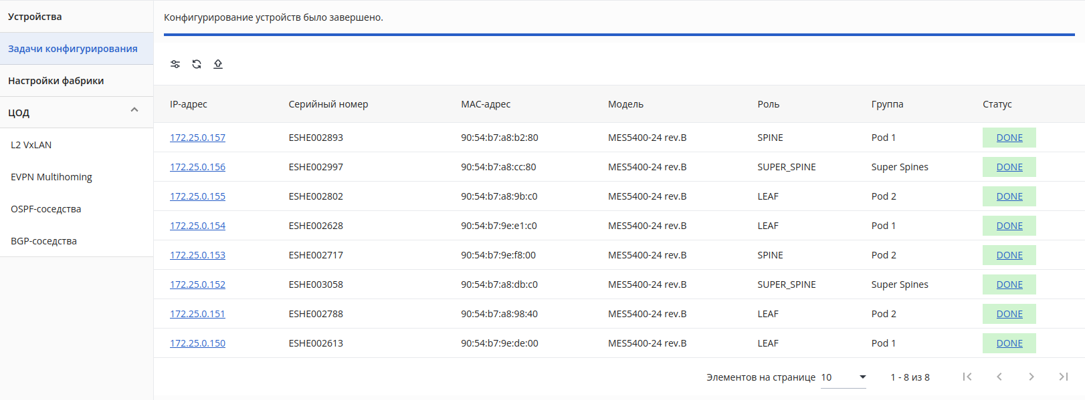The image size is (1085, 400).
Task: Open EVPN Multihoming sidebar item
Action: pyautogui.click(x=76, y=177)
